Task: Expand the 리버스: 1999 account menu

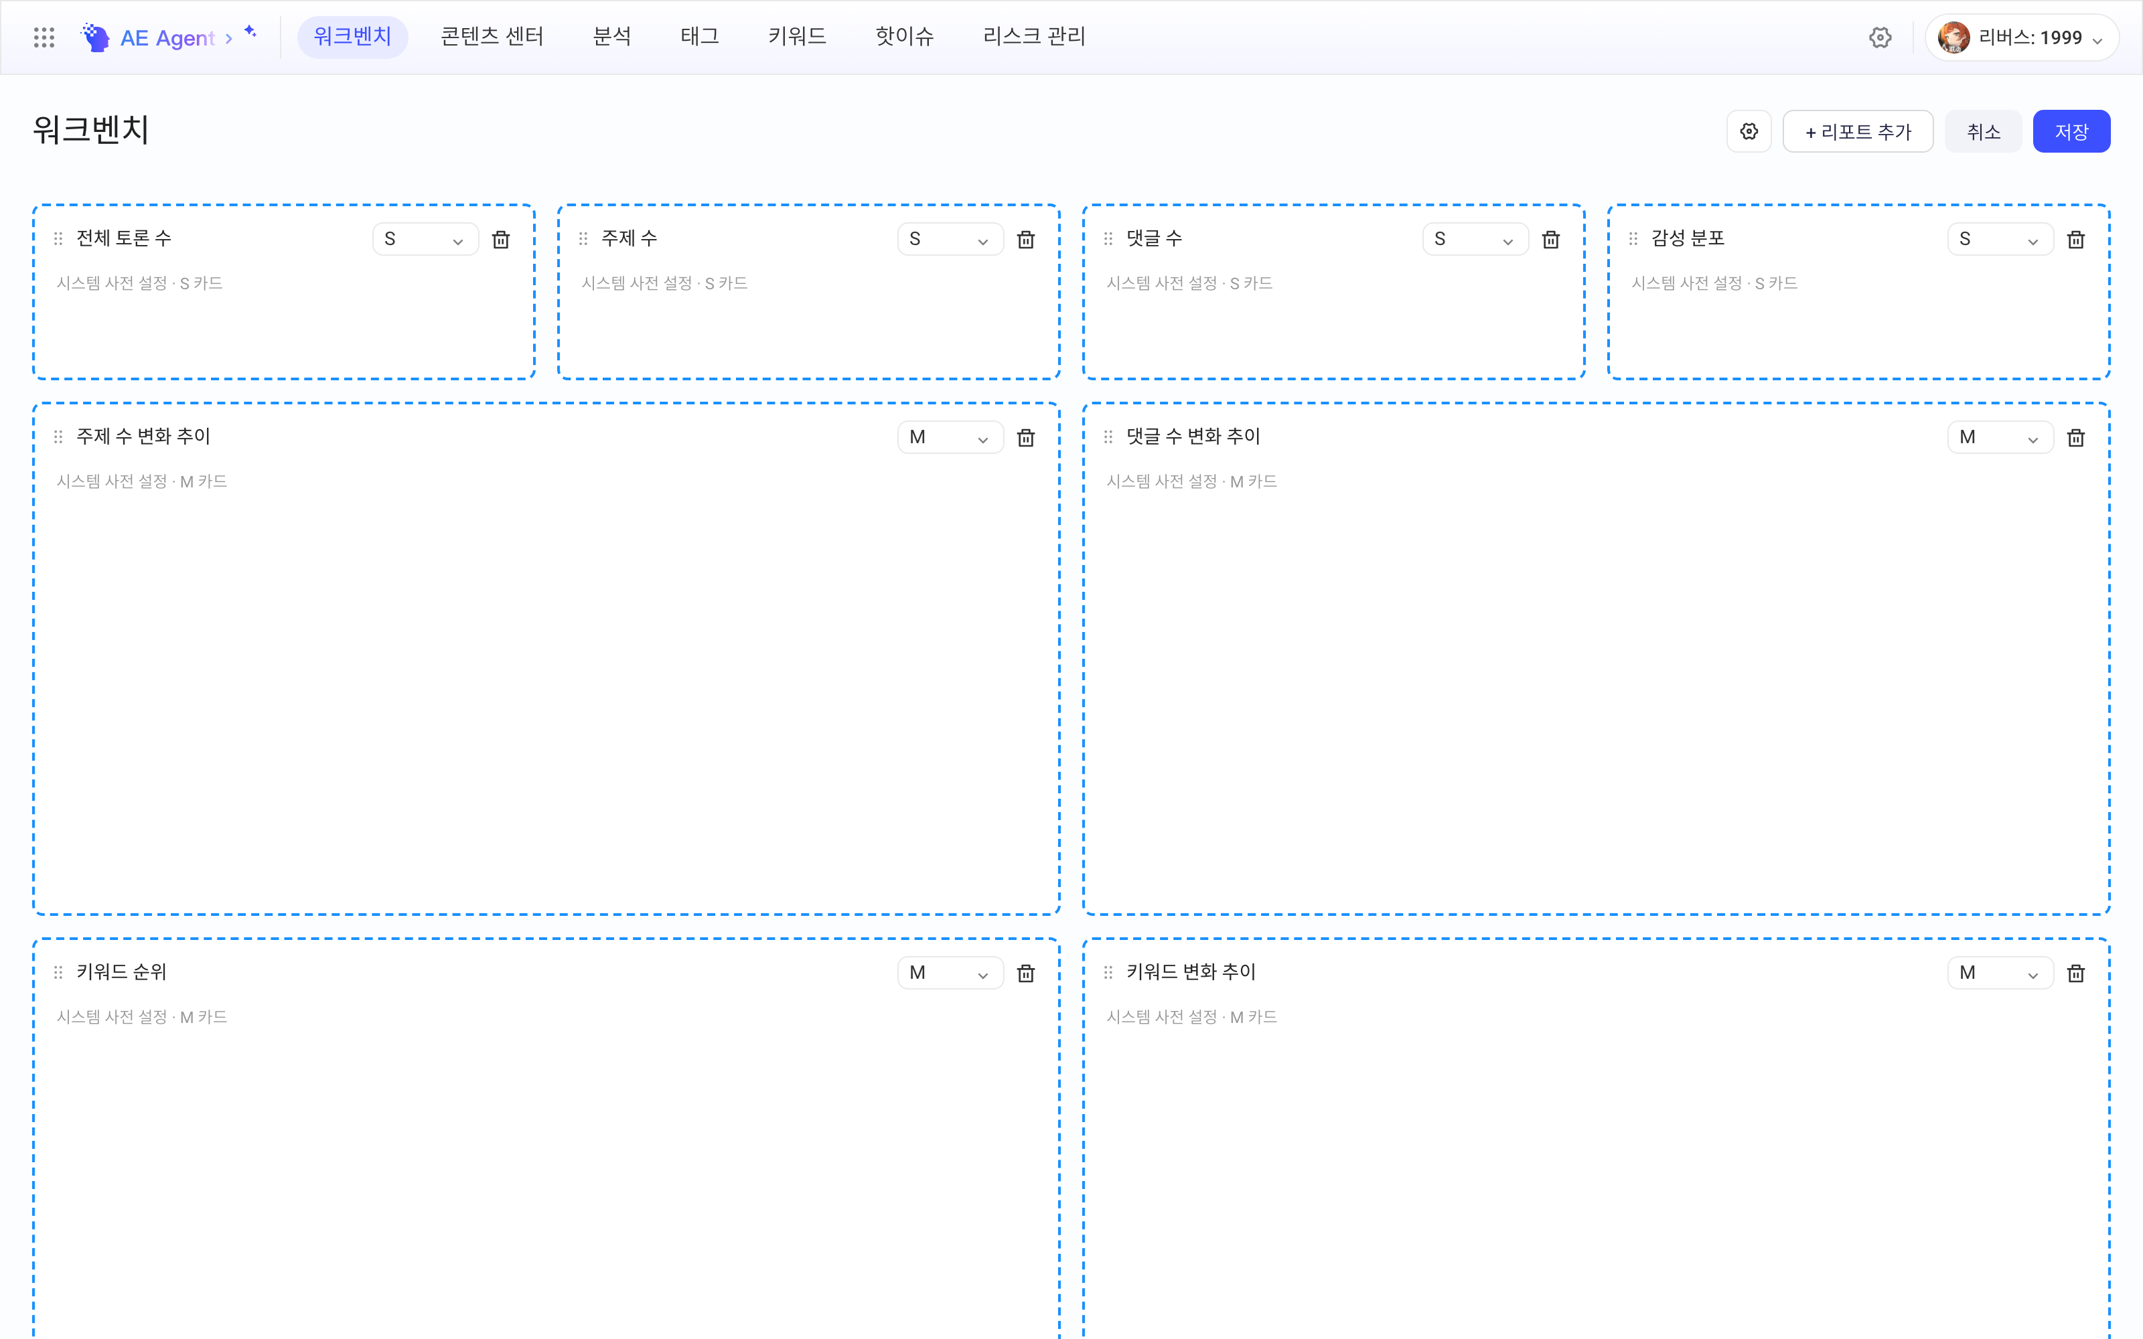Action: [2022, 37]
